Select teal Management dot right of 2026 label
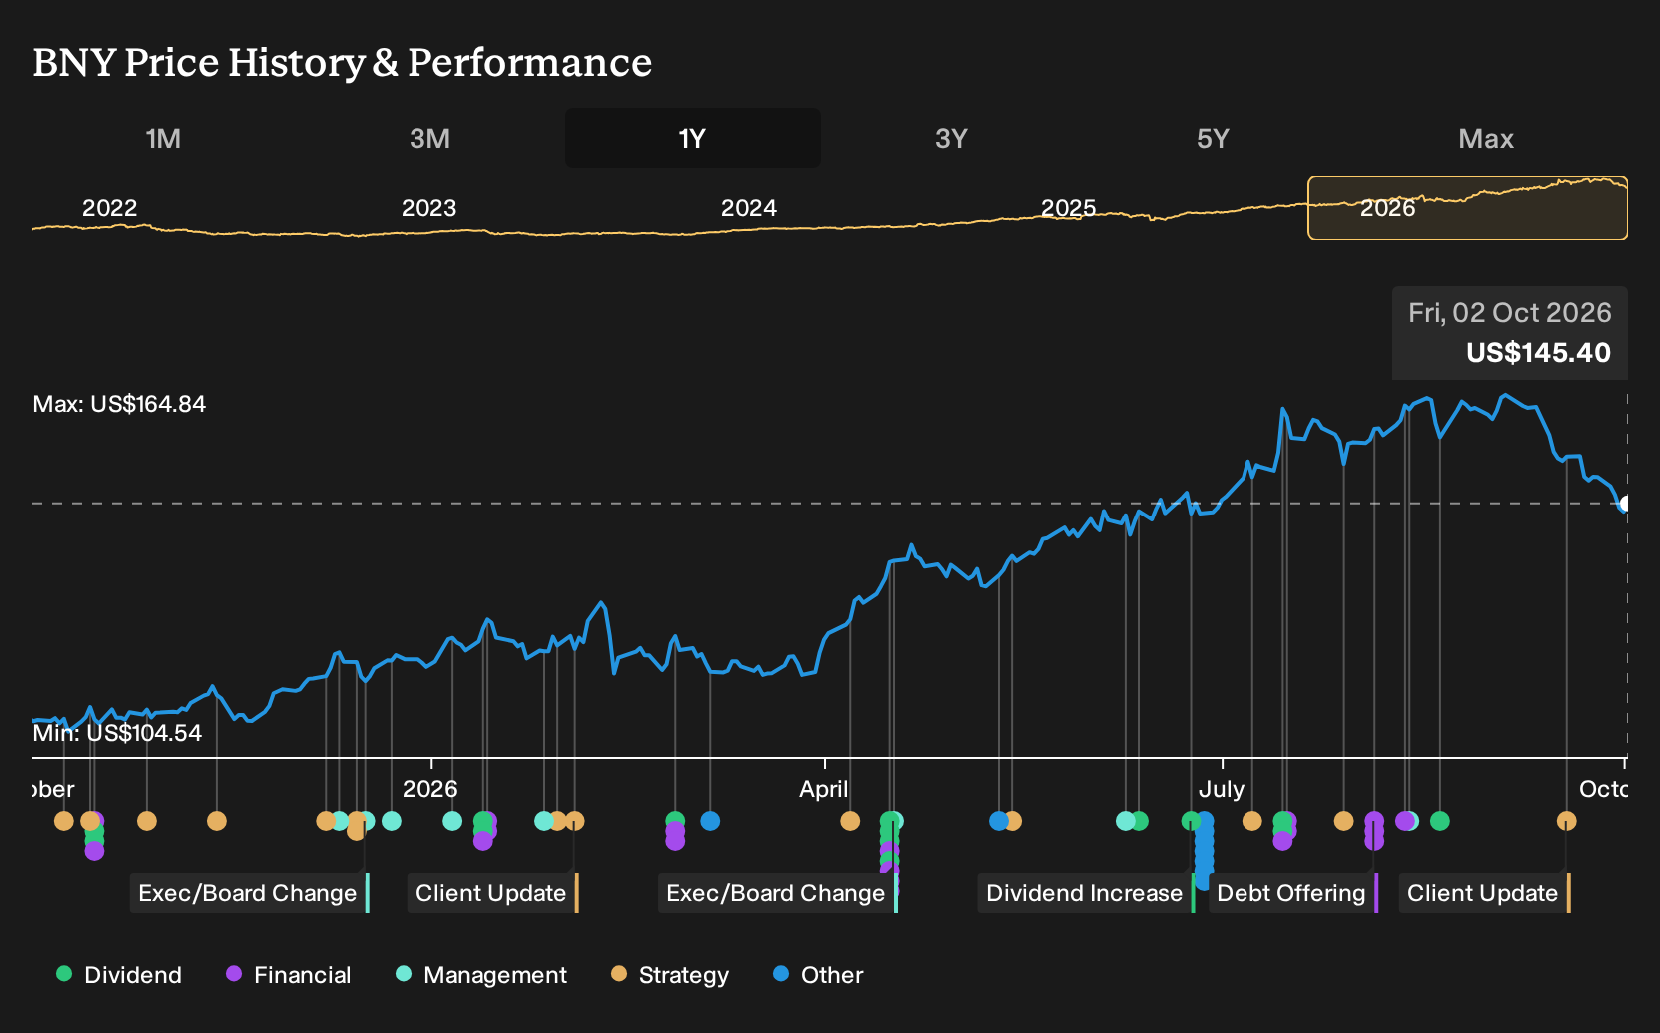 pyautogui.click(x=452, y=821)
